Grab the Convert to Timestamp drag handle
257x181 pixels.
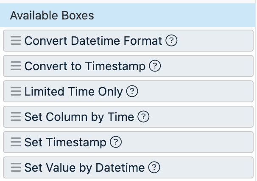pyautogui.click(x=16, y=66)
